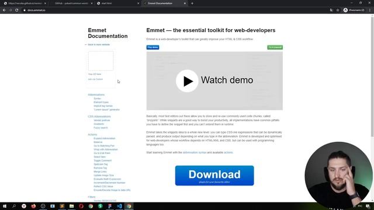
Task: Open Vendor prefixes in the sidebar
Action: (102, 120)
